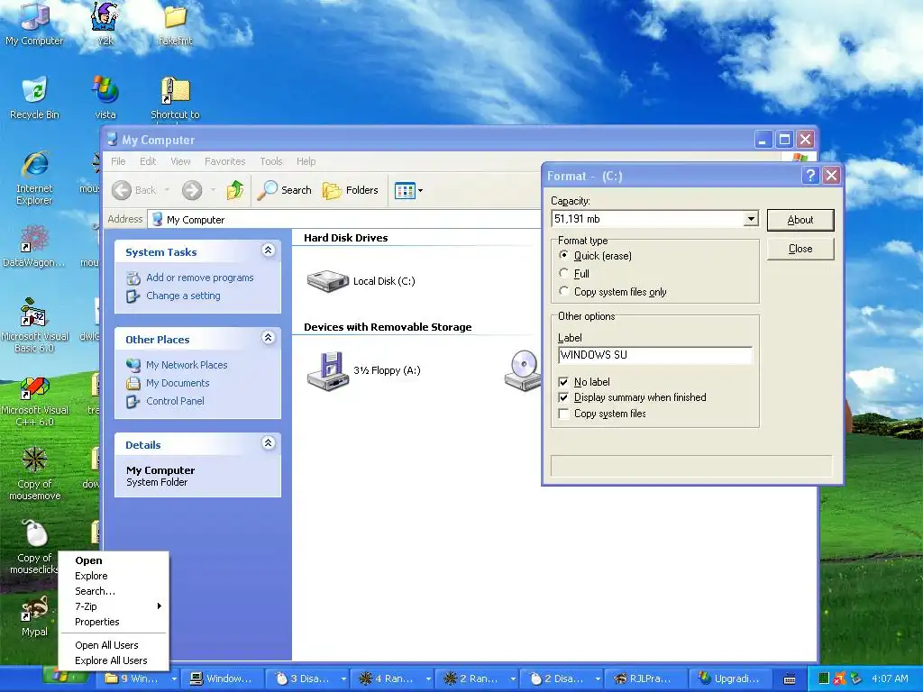
Task: Open Copy of mouseclicks icon
Action: coord(34,547)
